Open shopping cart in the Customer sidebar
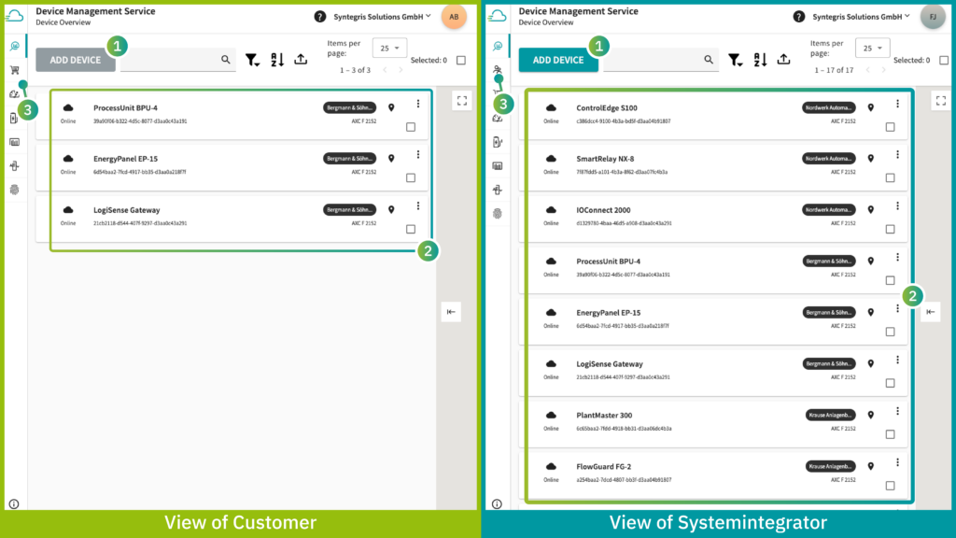 15,70
